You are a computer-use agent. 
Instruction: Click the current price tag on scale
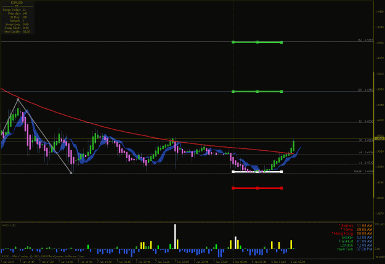click(379, 139)
